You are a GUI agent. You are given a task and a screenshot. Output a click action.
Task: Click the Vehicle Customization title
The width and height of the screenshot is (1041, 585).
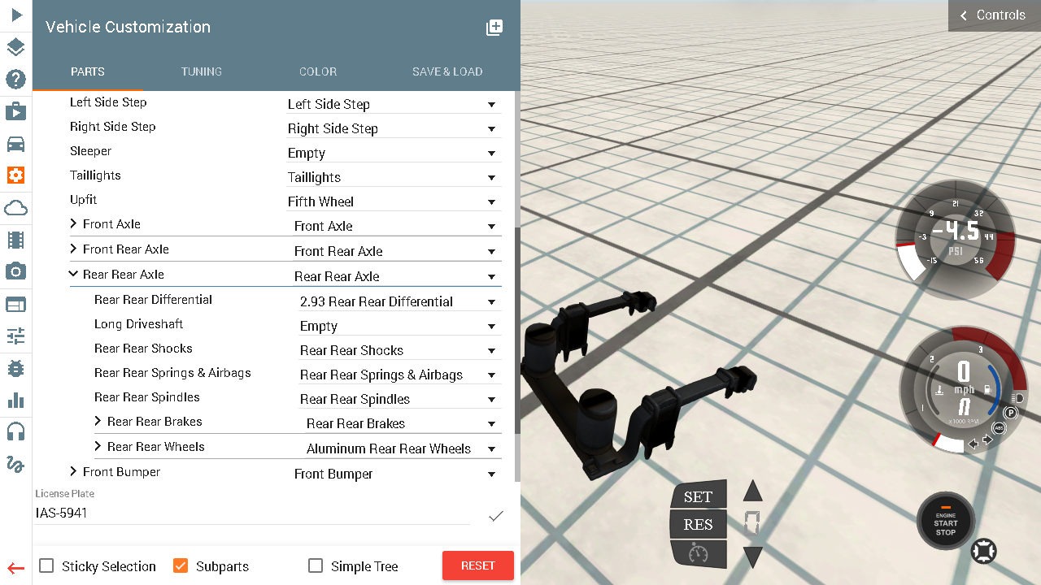tap(128, 27)
